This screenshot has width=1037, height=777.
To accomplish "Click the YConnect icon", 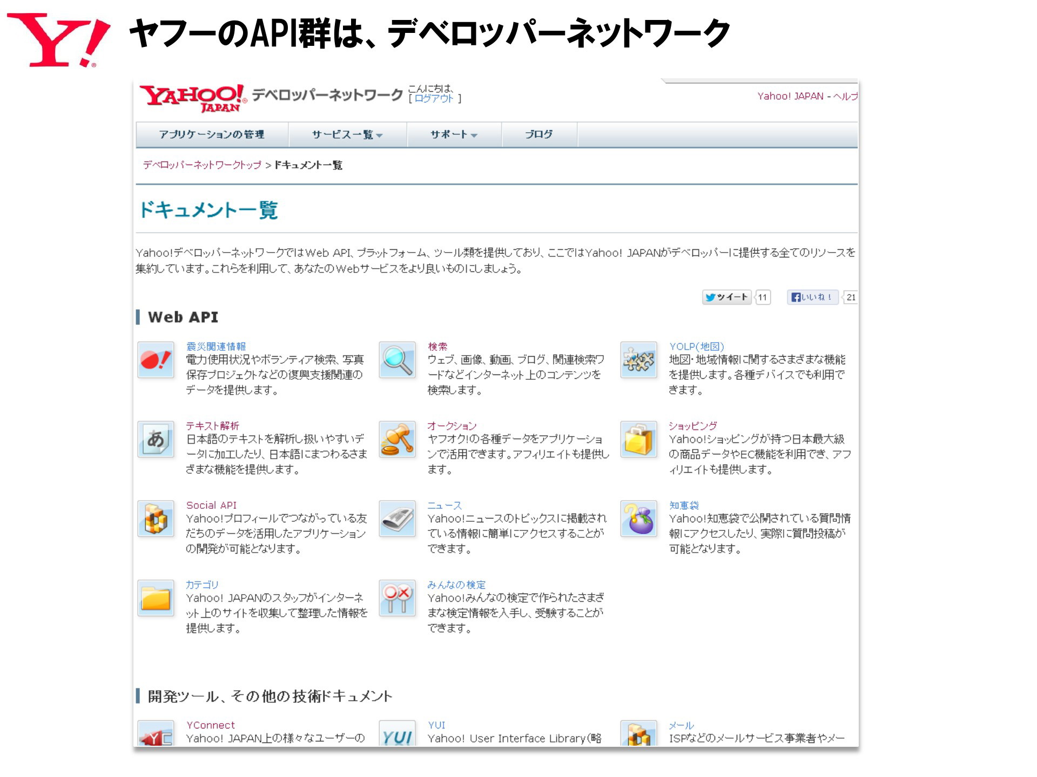I will (156, 733).
